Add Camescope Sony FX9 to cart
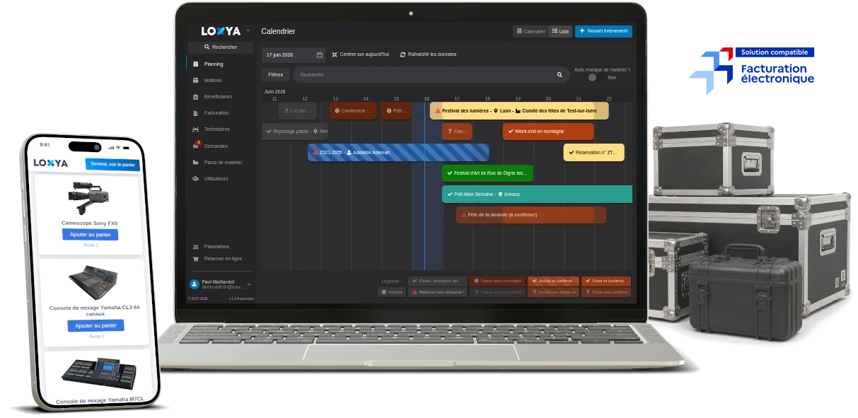Screen dimensions: 858x418 [x=90, y=234]
